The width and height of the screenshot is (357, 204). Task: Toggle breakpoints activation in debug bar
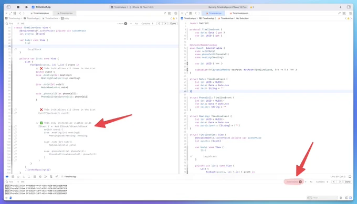pos(7,177)
